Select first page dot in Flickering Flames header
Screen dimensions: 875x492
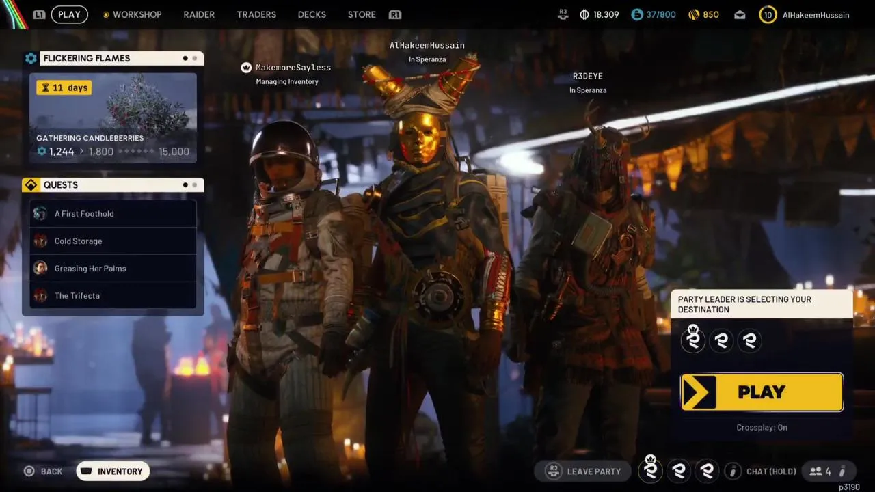185,58
